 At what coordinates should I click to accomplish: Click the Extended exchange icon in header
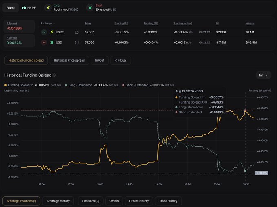point(90,8)
